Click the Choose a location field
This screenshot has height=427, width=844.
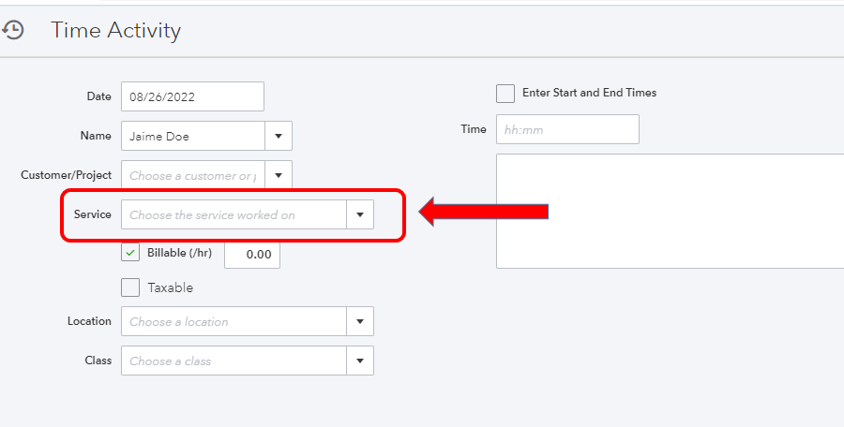(234, 321)
